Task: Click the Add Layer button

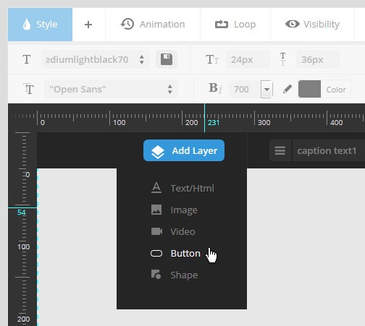Action: point(184,150)
